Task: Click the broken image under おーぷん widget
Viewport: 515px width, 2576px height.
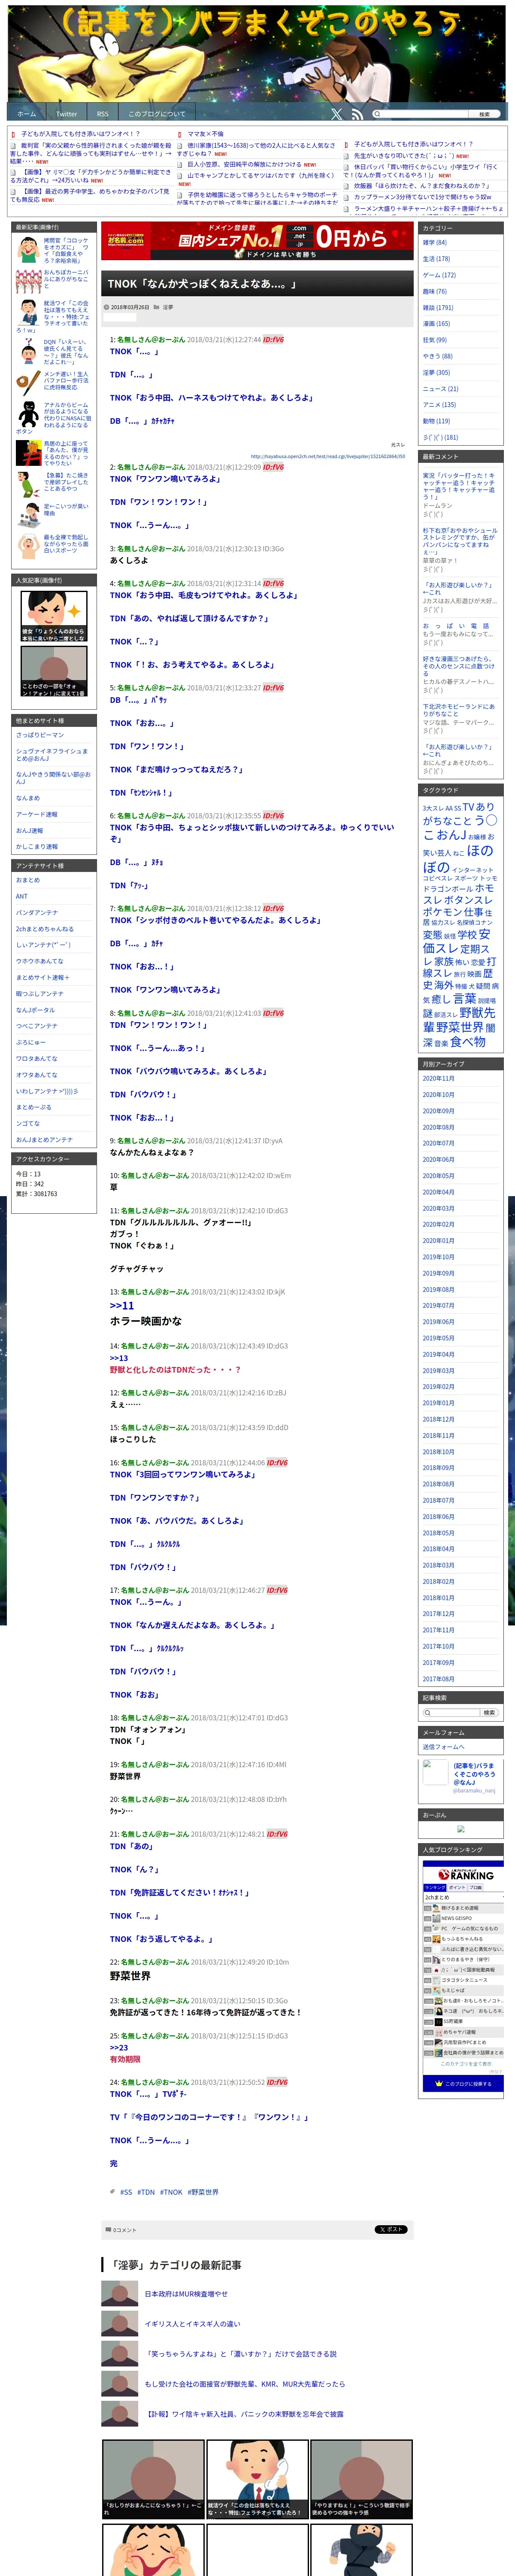Action: pos(461,1830)
